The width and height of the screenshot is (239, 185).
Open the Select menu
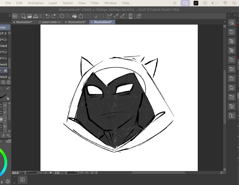pos(68,3)
